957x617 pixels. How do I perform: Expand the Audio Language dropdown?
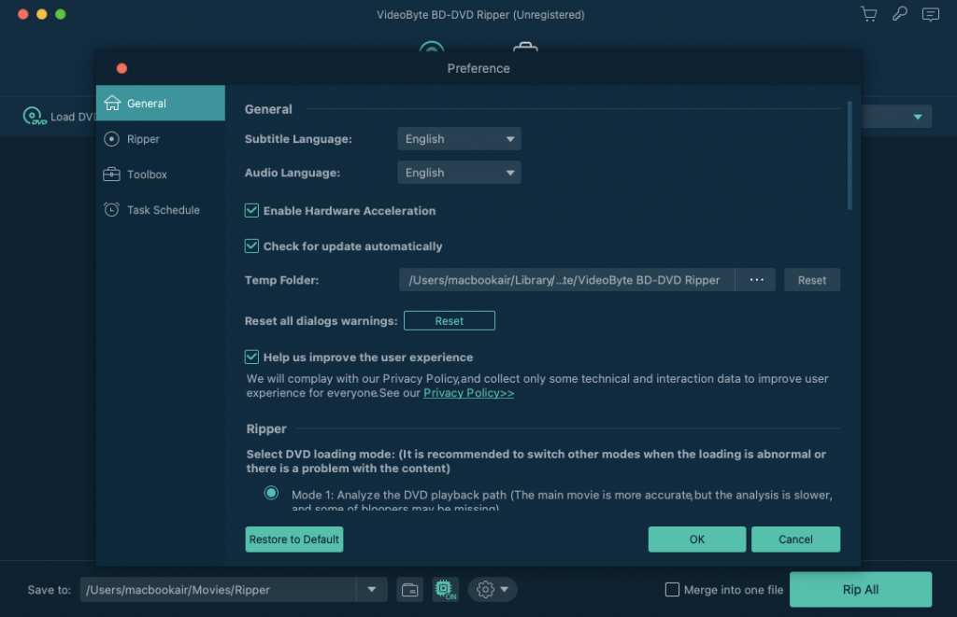tap(459, 173)
